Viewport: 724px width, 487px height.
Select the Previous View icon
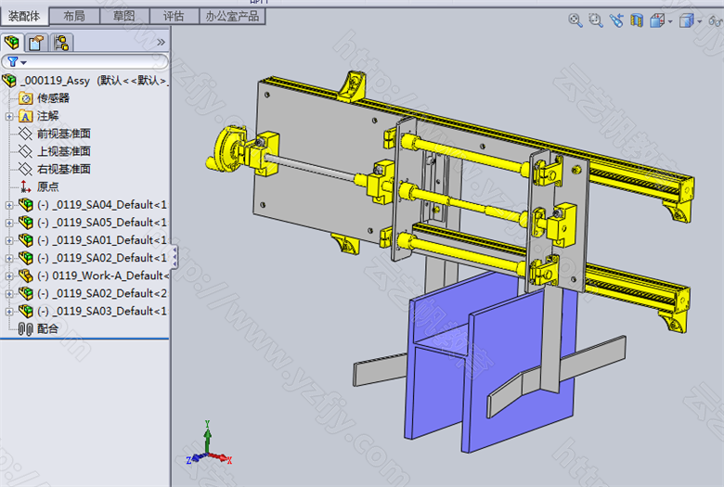click(x=616, y=20)
